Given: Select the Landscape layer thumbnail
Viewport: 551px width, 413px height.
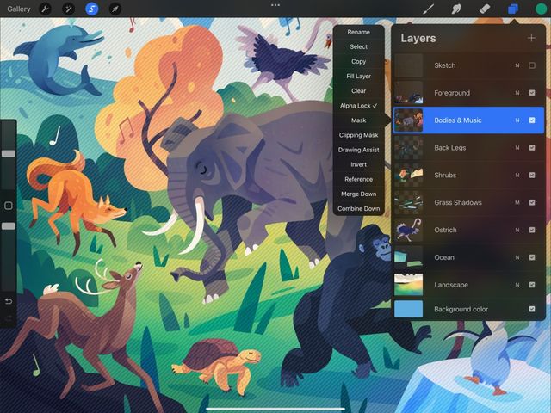Looking at the screenshot, I should [408, 285].
